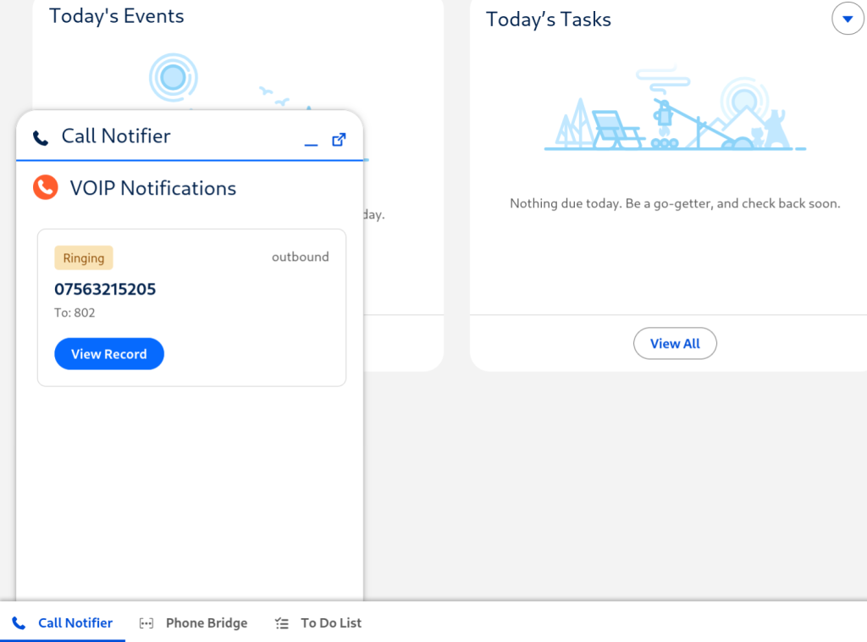The image size is (867, 642).
Task: Click the To Do List checklist icon
Action: click(x=280, y=623)
